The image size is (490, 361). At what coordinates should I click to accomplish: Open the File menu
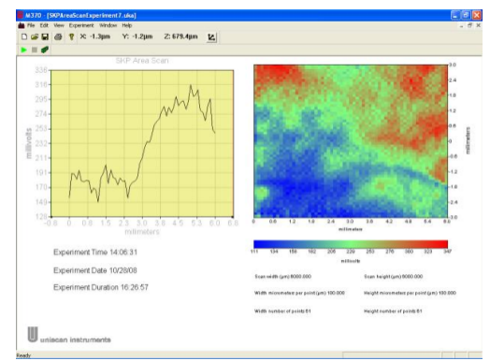31,25
